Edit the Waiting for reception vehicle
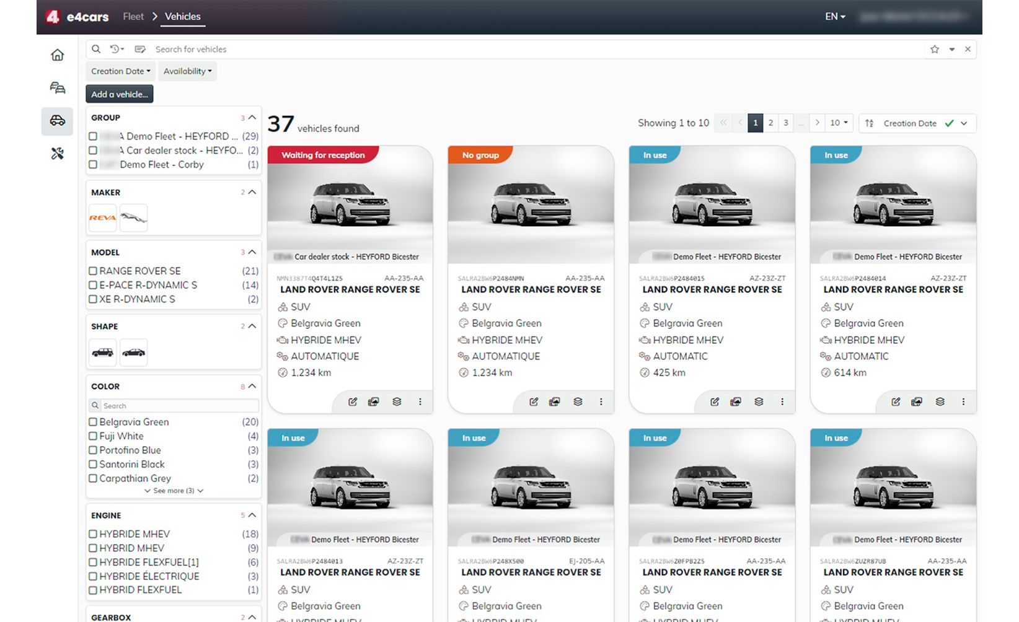Screen dimensions: 1019x622 pos(353,401)
